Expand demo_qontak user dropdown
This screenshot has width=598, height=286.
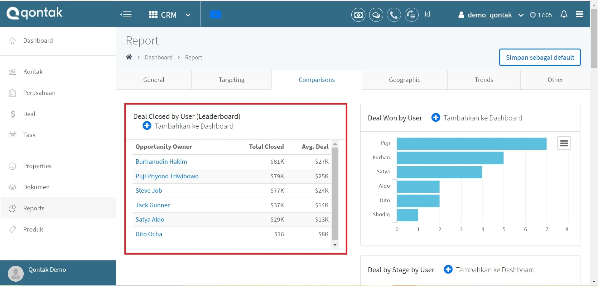(491, 15)
